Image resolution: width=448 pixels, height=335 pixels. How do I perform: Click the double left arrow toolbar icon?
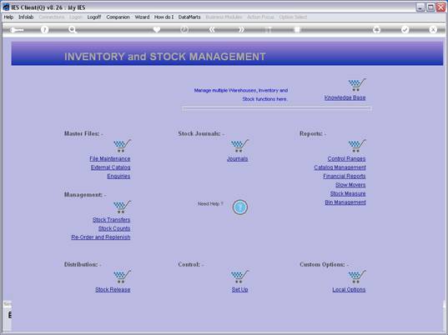pyautogui.click(x=212, y=29)
